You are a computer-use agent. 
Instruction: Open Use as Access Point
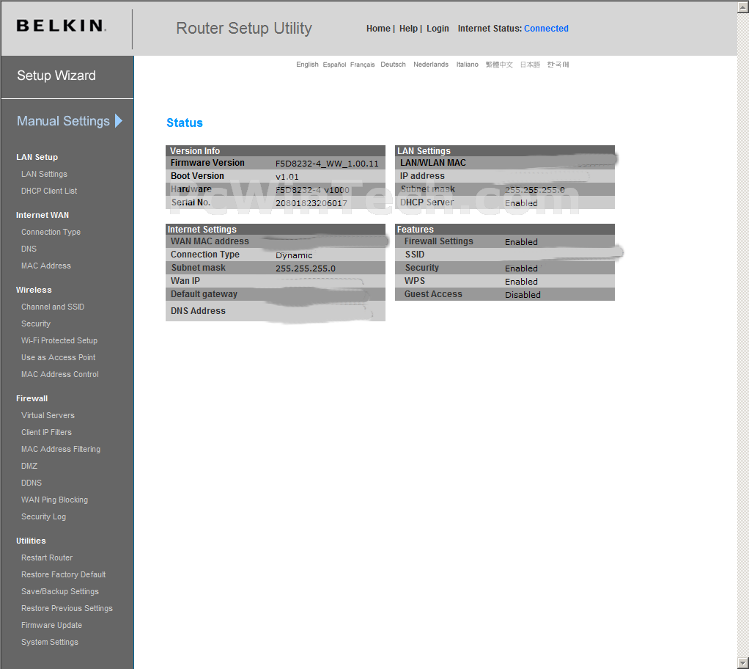[59, 357]
